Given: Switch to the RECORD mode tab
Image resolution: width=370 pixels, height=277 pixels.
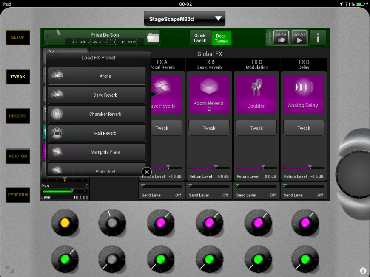Looking at the screenshot, I should click(18, 116).
